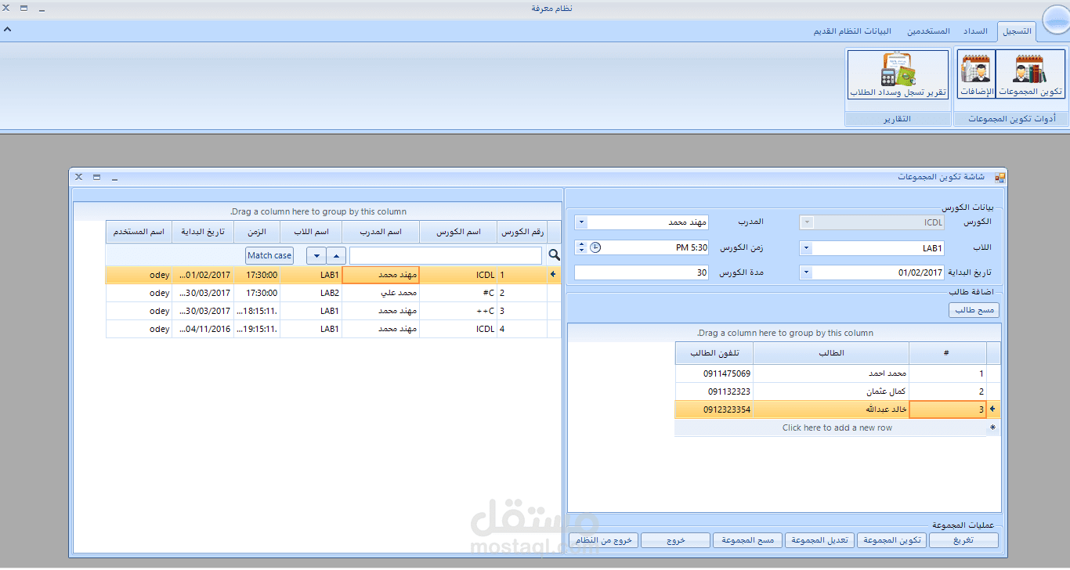Click phone number 0911475069

coord(714,373)
